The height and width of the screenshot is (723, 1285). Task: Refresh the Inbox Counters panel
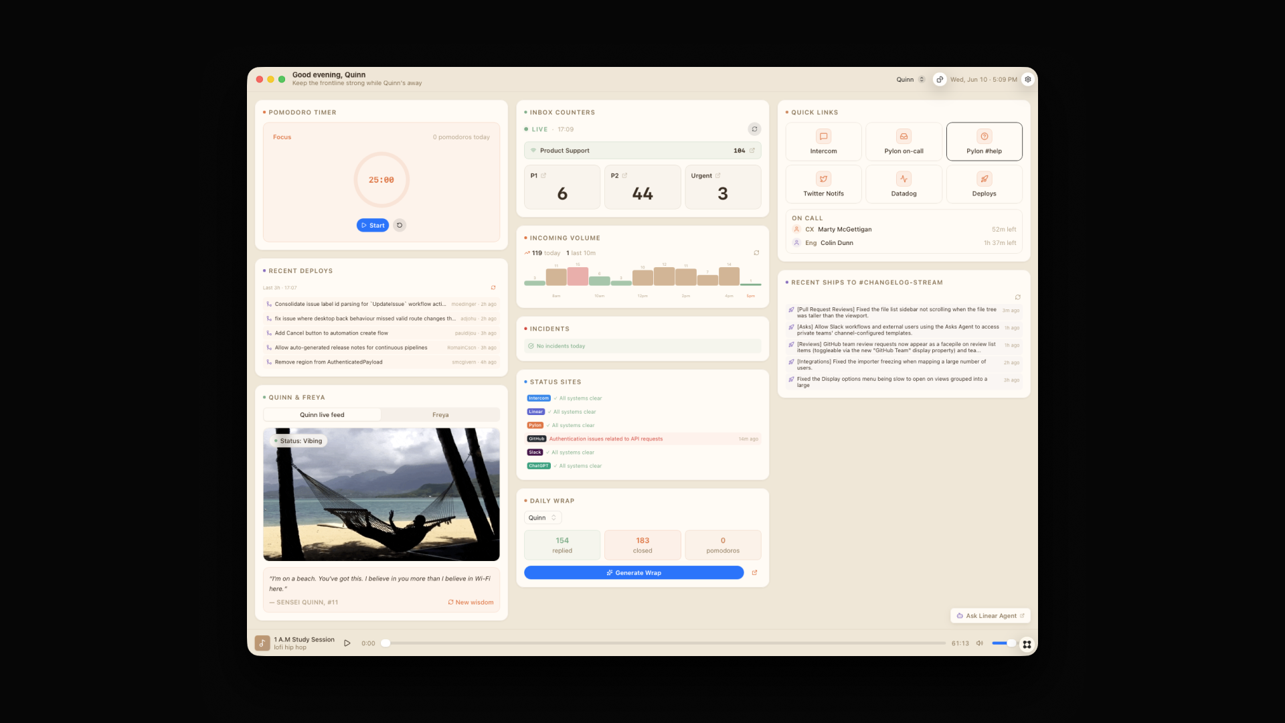[x=754, y=129]
